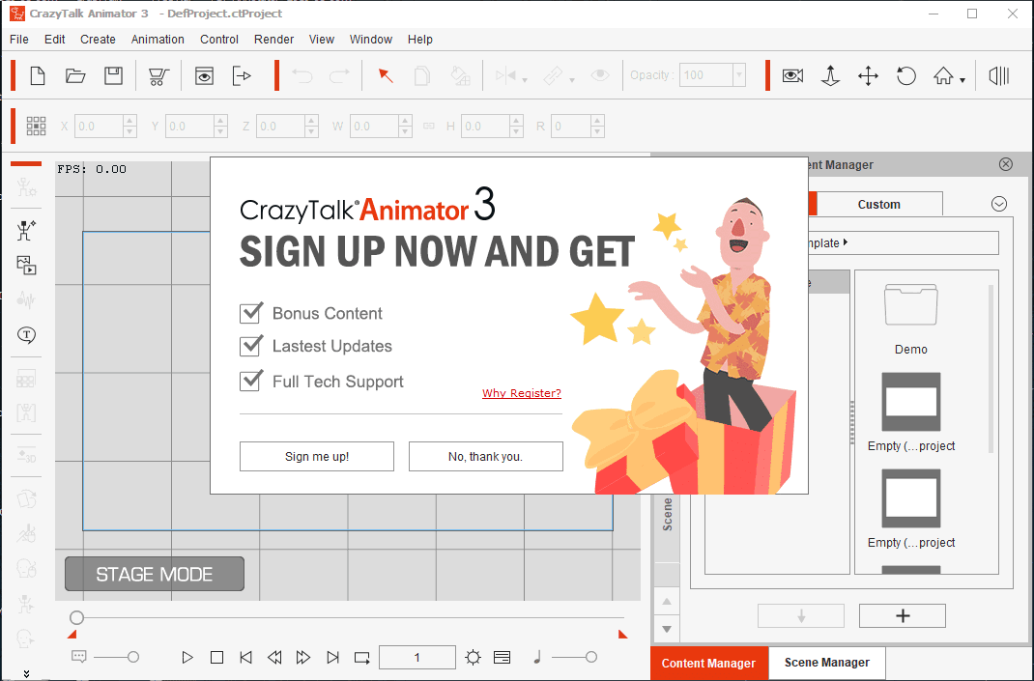Image resolution: width=1034 pixels, height=681 pixels.
Task: Click the media playback icon in left sidebar
Action: click(x=25, y=266)
